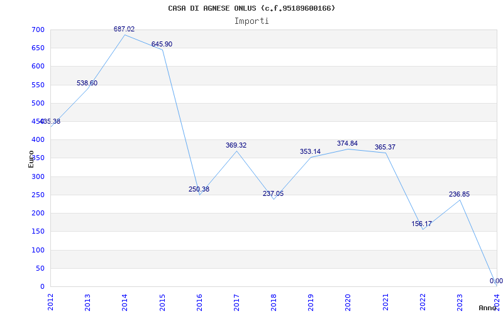Pick the 374.84 data label for 2020
This screenshot has width=503, height=314.
(347, 143)
